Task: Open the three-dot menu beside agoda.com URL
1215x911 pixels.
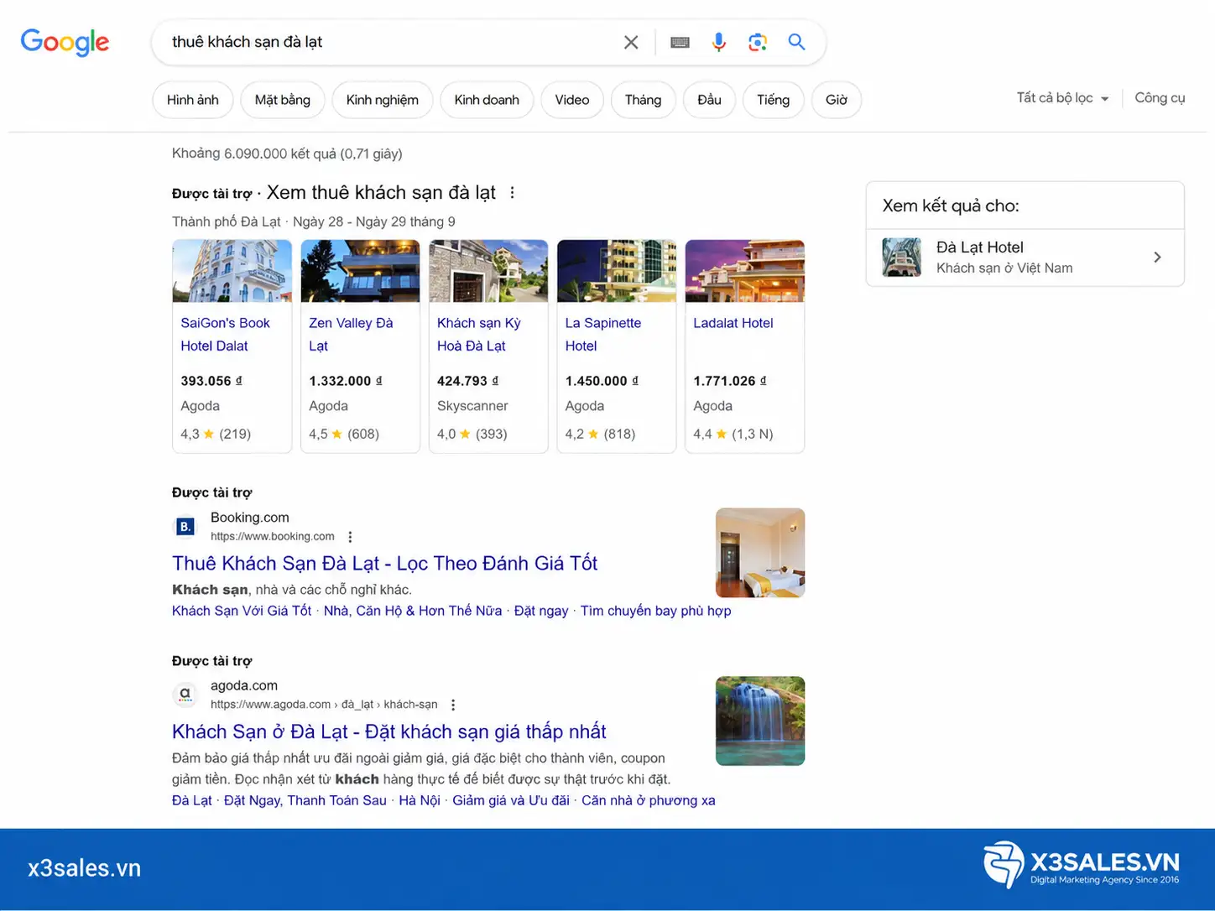Action: [453, 705]
